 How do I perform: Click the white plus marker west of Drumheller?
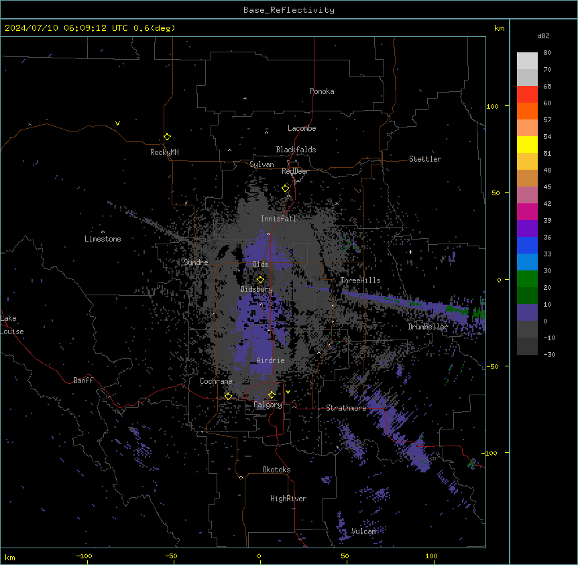click(x=410, y=252)
